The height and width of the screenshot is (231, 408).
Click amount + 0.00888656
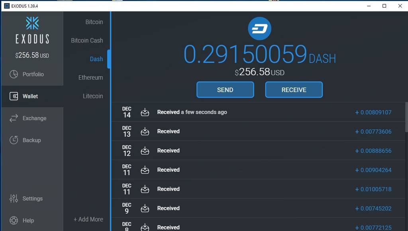[x=373, y=151]
